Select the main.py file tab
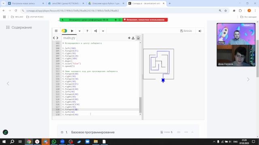259x145 pixels. coord(69,38)
